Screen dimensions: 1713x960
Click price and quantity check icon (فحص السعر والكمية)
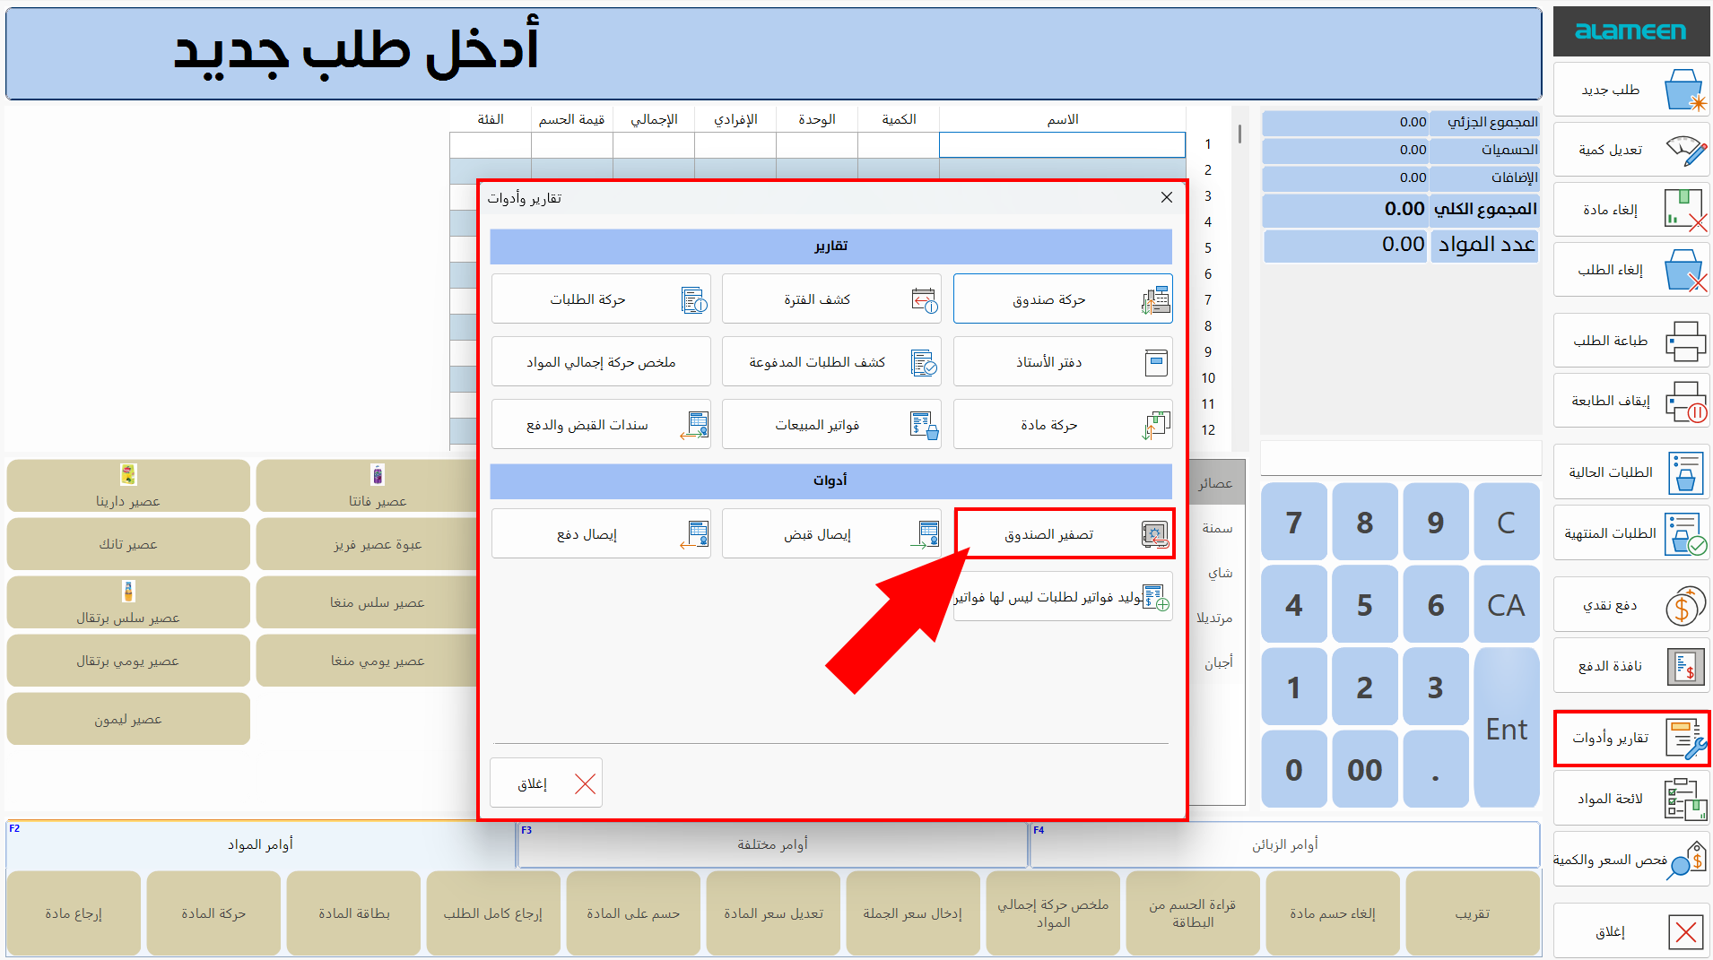coord(1687,860)
